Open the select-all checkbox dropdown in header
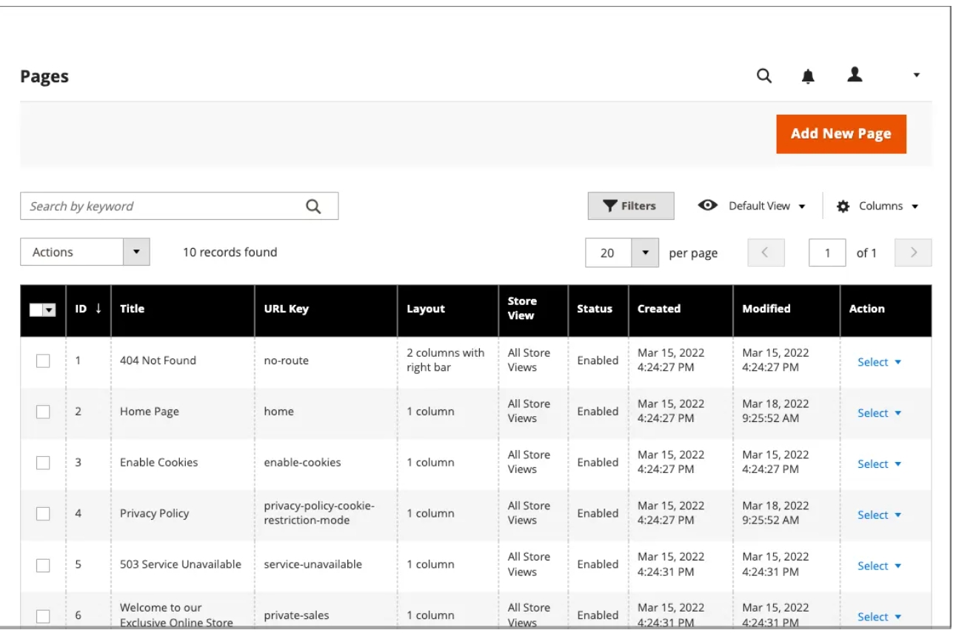The height and width of the screenshot is (633, 956). [x=50, y=310]
